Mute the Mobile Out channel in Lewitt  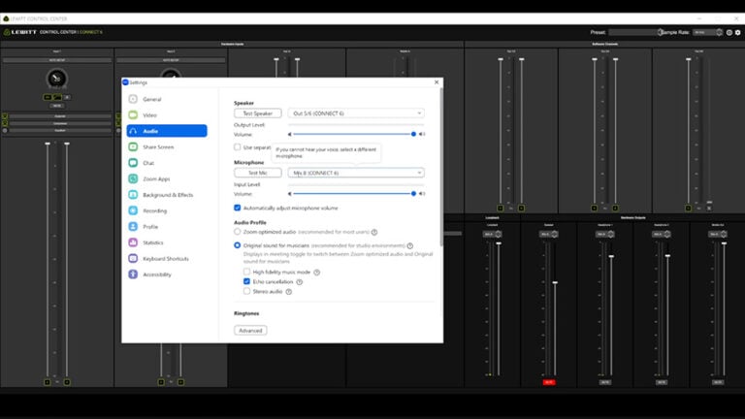point(718,382)
